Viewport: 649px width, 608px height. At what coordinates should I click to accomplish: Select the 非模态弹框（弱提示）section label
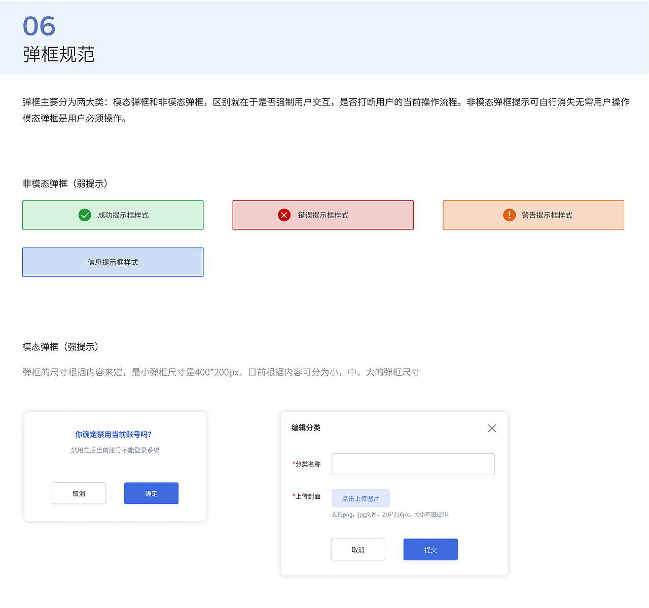[64, 184]
